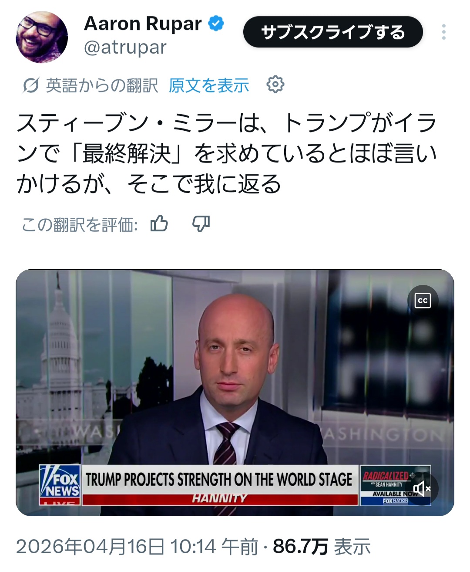This screenshot has width=470, height=572.
Task: Play the Fox News Hannity video
Action: click(235, 393)
